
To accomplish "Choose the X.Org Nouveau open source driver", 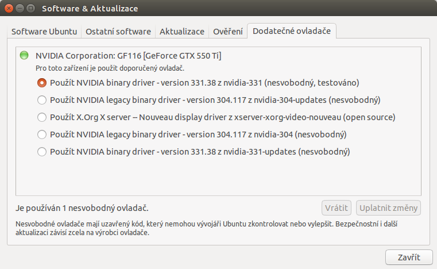I will pos(41,117).
